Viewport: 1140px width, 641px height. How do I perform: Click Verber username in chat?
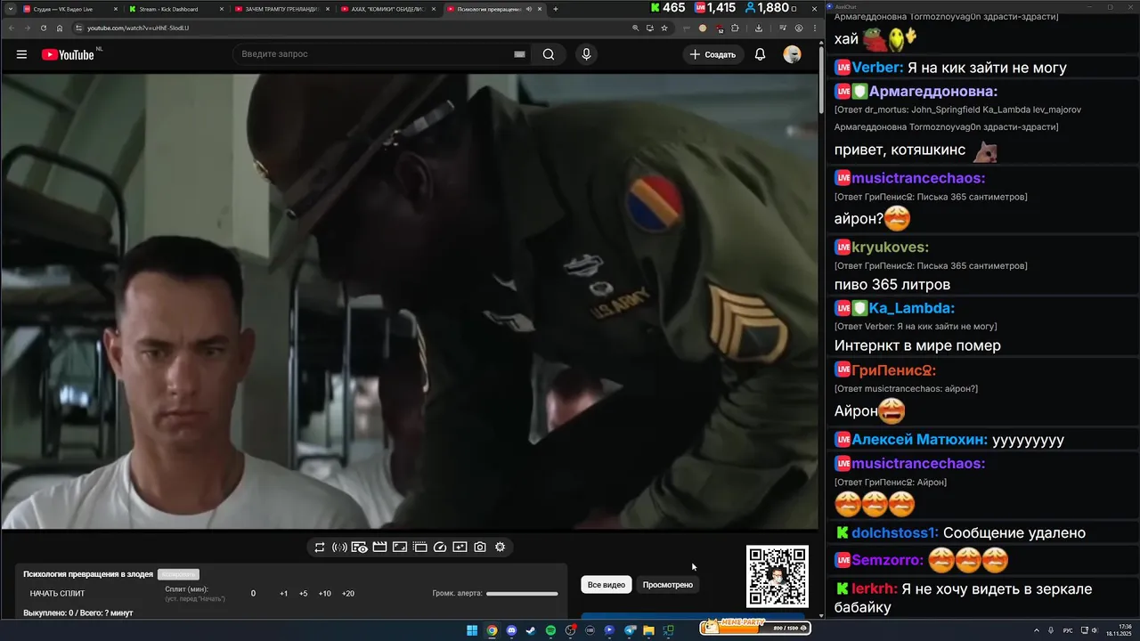click(x=878, y=68)
